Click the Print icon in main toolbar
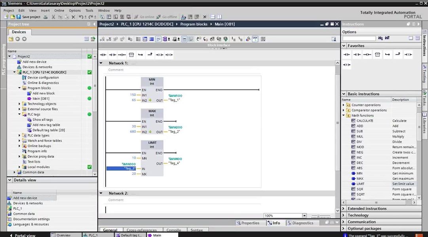Image resolution: width=428 pixels, height=237 pixels. (46, 17)
